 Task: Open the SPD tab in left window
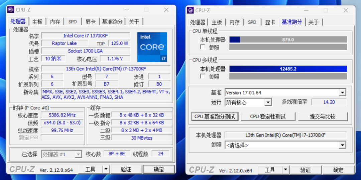click(x=73, y=22)
